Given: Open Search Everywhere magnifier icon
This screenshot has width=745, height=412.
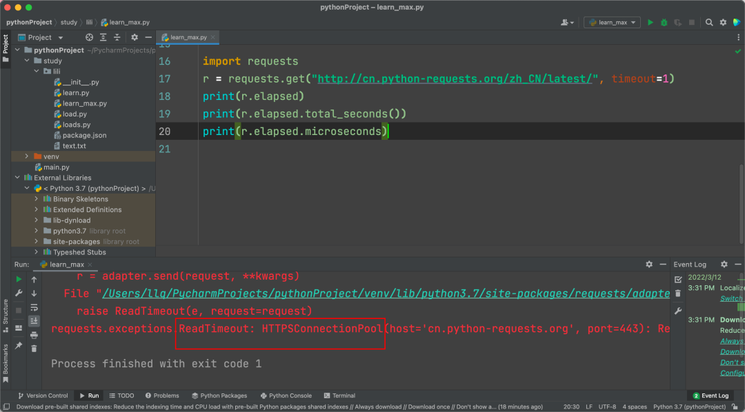Looking at the screenshot, I should click(x=708, y=23).
